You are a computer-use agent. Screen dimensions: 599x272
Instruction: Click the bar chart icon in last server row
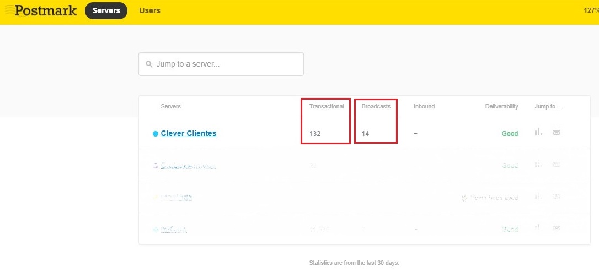pos(538,228)
